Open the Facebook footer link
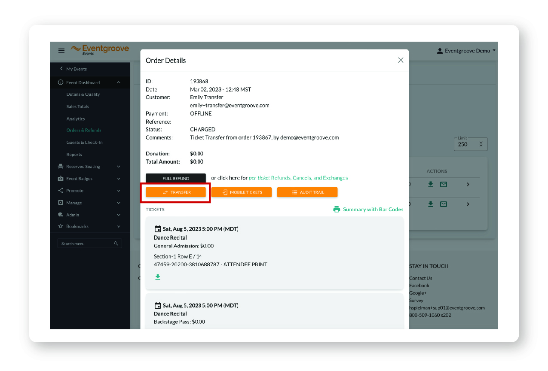Screen dimensions: 548x371 point(419,286)
